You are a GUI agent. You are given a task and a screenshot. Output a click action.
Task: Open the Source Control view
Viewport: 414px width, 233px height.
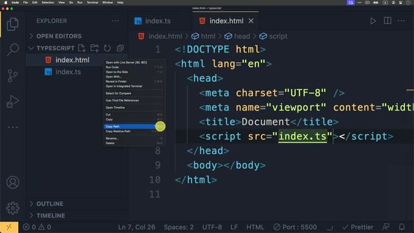(12, 76)
